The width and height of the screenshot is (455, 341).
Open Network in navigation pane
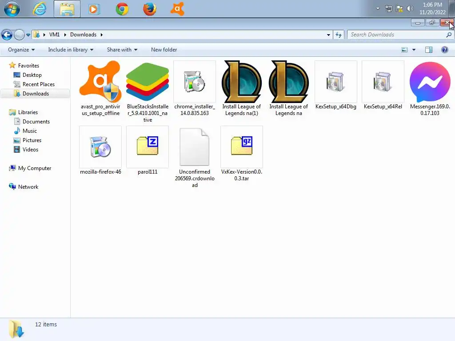[x=28, y=187]
